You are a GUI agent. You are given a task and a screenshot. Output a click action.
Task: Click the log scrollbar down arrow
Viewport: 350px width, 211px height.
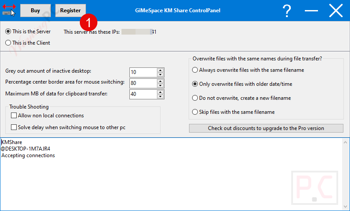coord(346,206)
